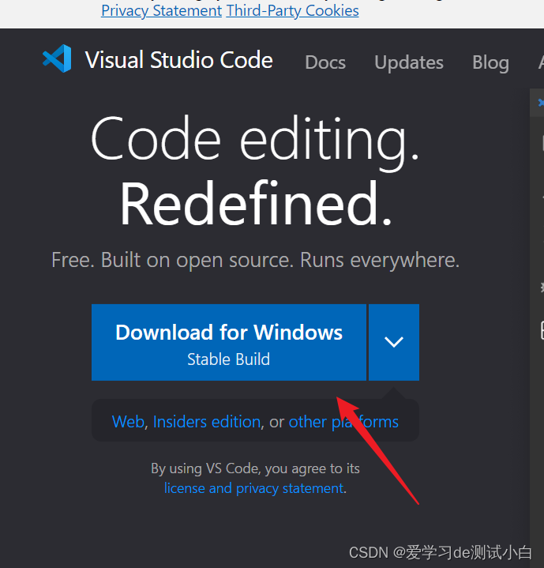Open license and privacy statement link
Viewport: 544px width, 568px height.
(x=253, y=488)
